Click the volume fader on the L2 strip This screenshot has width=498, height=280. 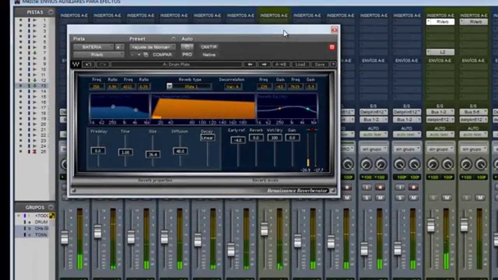click(431, 226)
